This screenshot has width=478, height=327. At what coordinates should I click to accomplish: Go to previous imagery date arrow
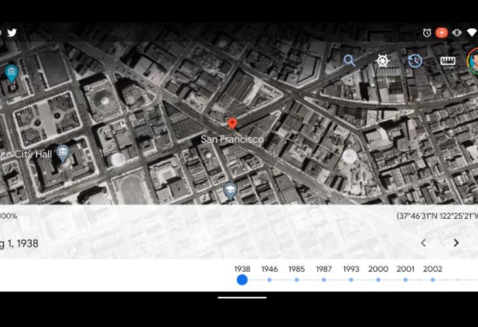click(423, 243)
